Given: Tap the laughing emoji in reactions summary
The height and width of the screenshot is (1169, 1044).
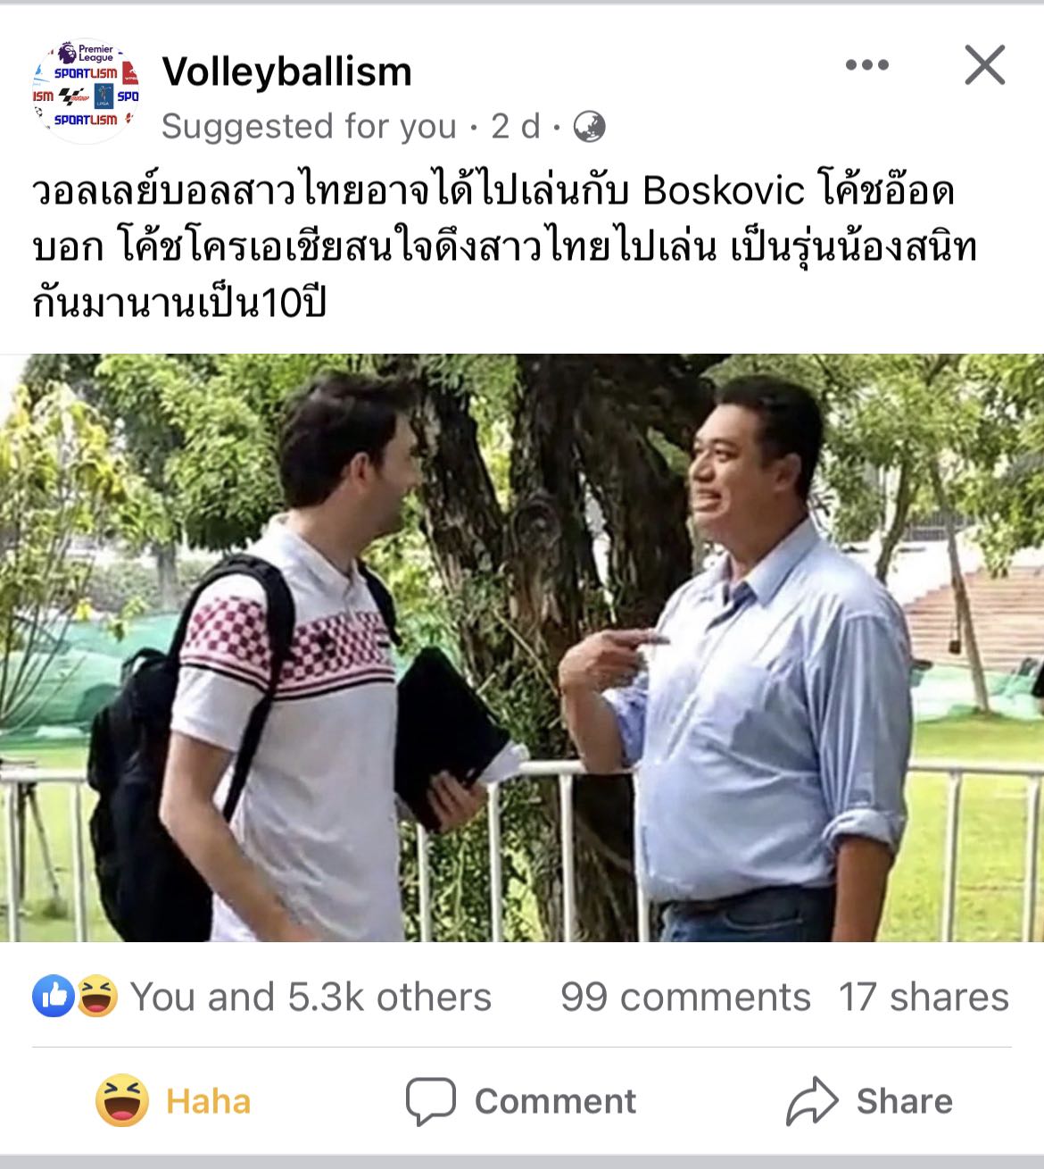Looking at the screenshot, I should 96,997.
